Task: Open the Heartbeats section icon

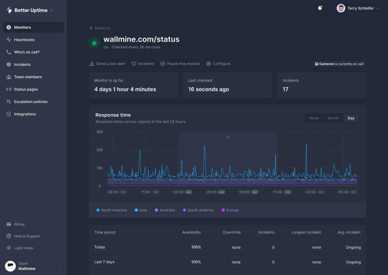Action: 9,40
